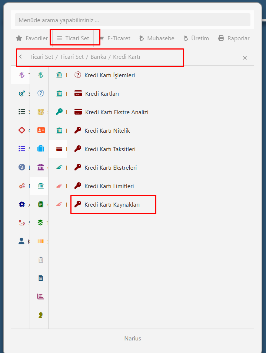
Task: Open the Üretim tab
Action: (x=196, y=38)
